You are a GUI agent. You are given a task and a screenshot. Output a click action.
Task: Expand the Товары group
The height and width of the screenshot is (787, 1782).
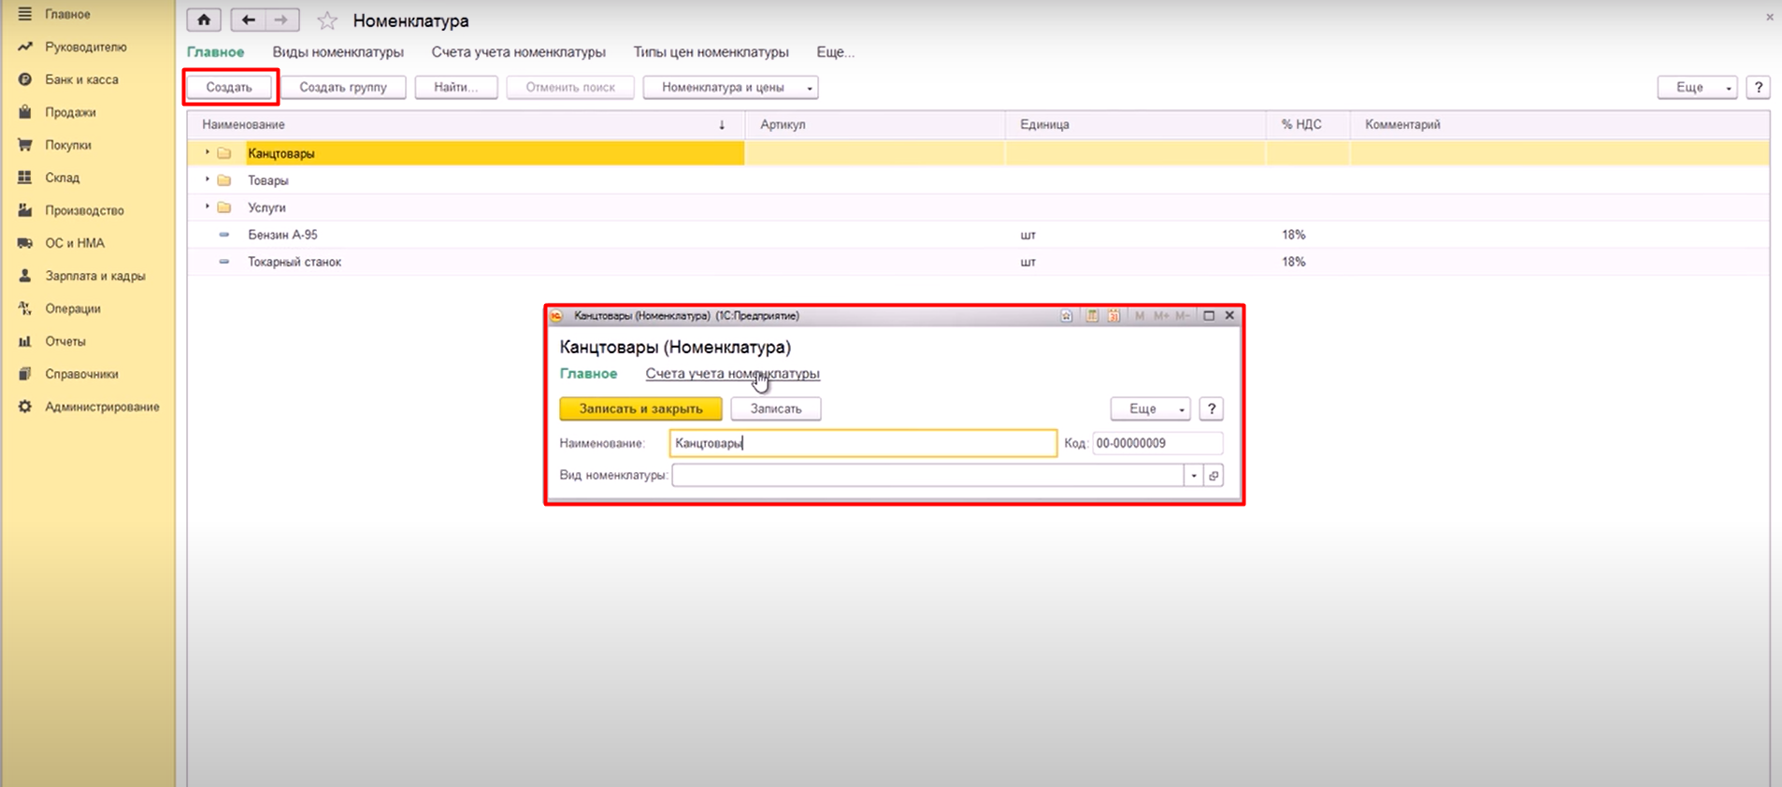[208, 179]
